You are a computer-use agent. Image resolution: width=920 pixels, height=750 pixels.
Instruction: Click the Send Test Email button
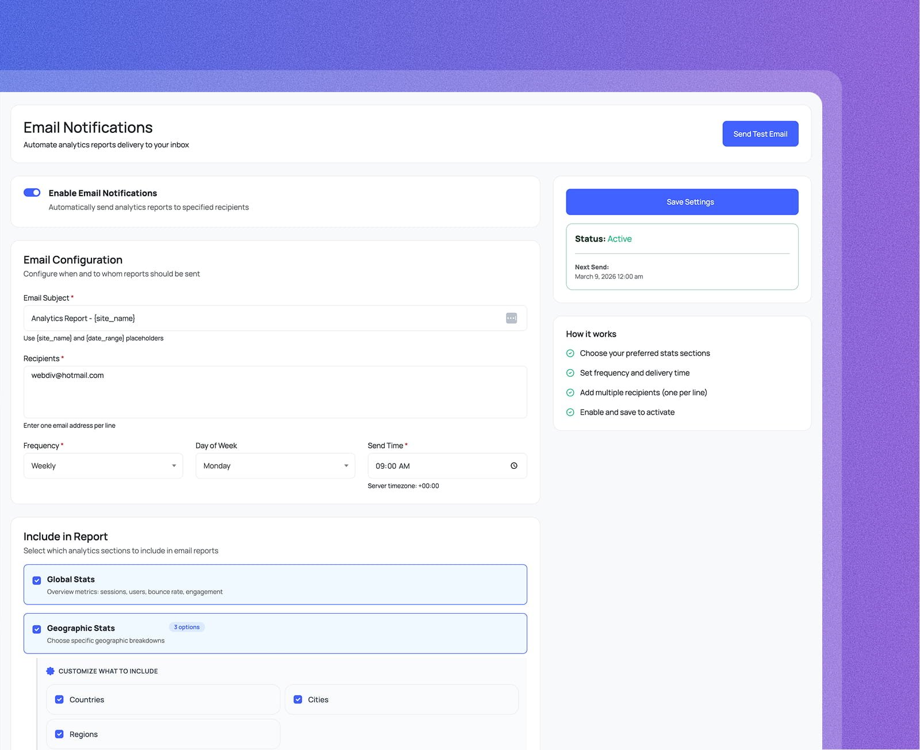coord(760,133)
